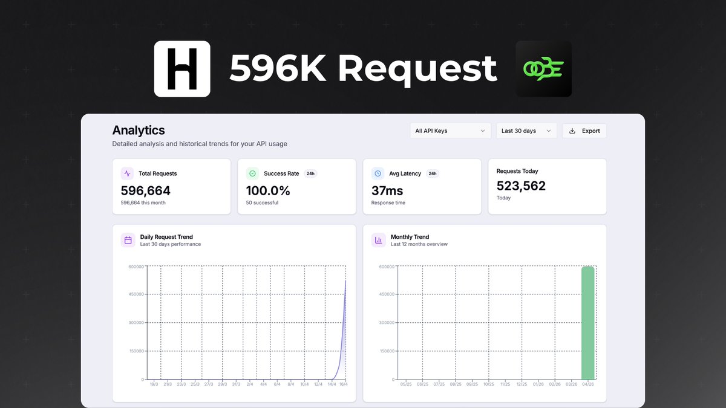Open the Last 30 days dropdown
Image resolution: width=726 pixels, height=408 pixels.
(526, 131)
